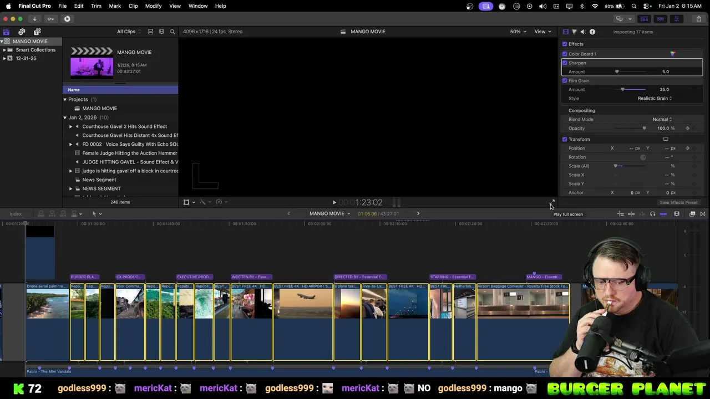Open timeline clip appearance filmstrip icon
This screenshot has height=399, width=710.
(677, 214)
